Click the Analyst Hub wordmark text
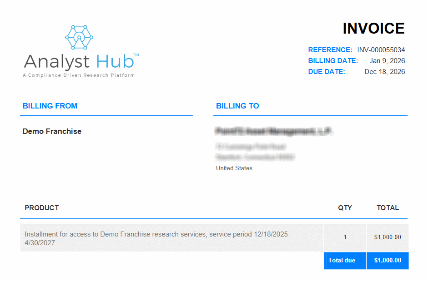The image size is (428, 281). (79, 62)
